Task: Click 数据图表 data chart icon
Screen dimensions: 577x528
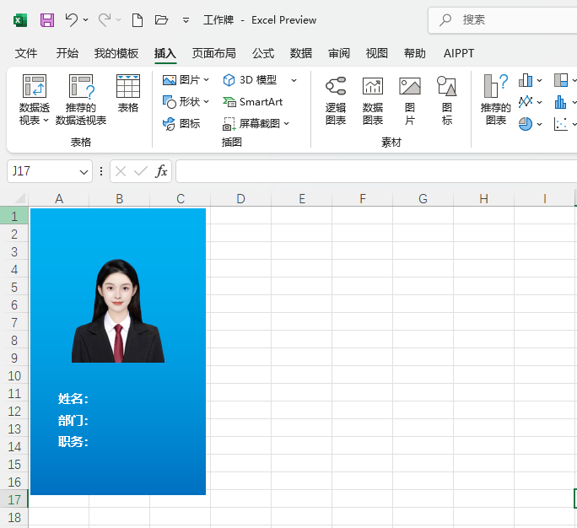Action: 373,100
